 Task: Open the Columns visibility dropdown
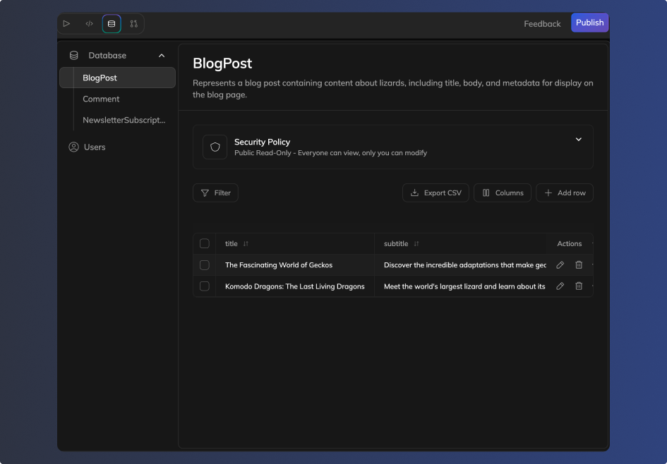(x=503, y=193)
